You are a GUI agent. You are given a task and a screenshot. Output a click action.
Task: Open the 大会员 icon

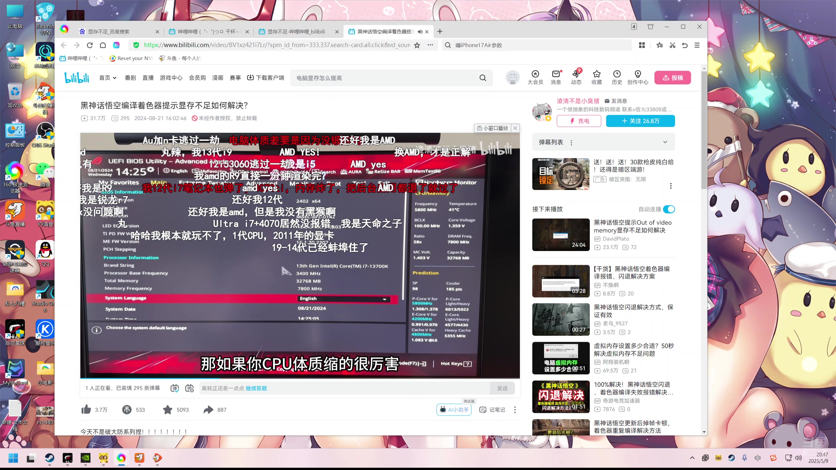tap(535, 78)
